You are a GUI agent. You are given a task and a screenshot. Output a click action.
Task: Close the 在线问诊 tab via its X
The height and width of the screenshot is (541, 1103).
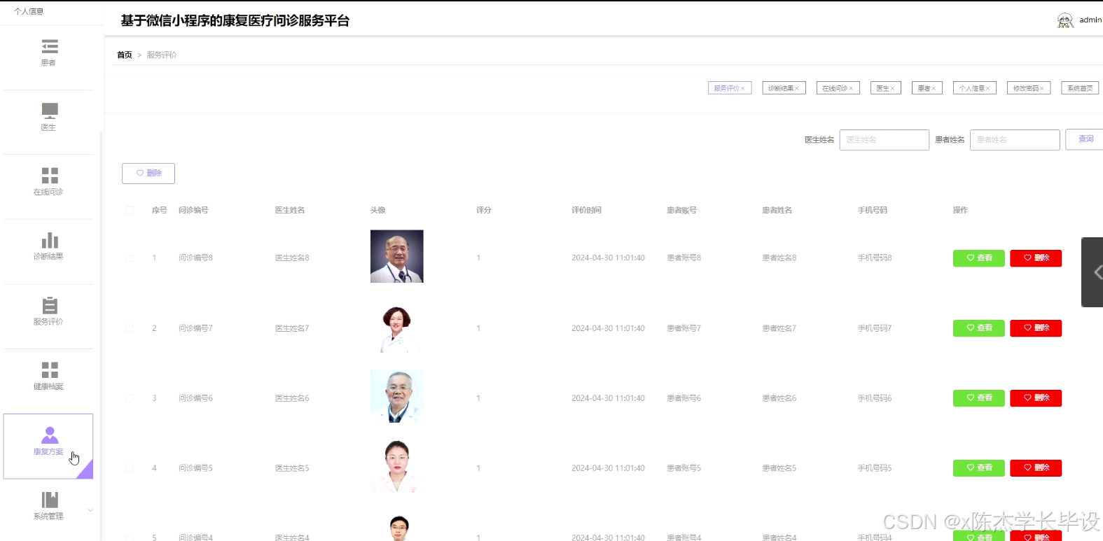[851, 89]
